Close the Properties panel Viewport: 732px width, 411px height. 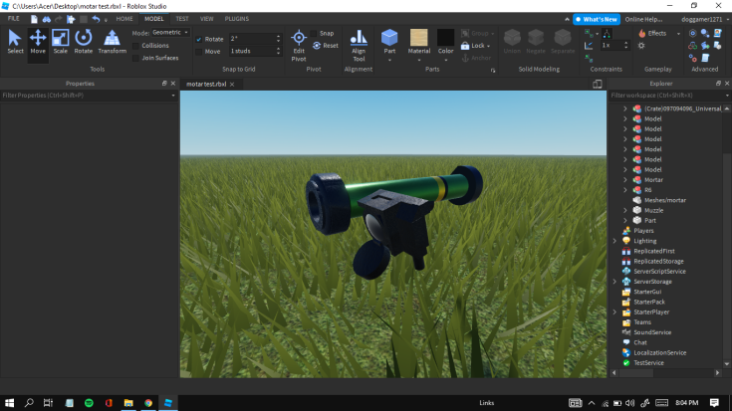click(173, 84)
